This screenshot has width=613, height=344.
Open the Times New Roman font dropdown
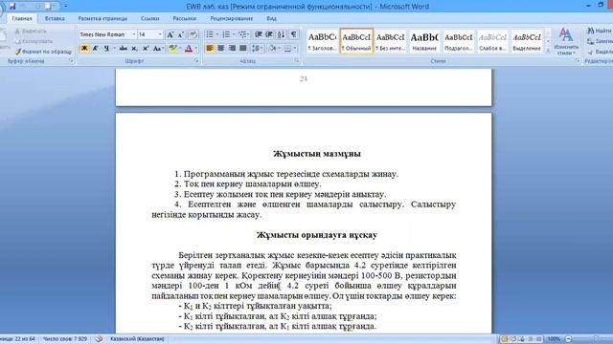coord(134,34)
